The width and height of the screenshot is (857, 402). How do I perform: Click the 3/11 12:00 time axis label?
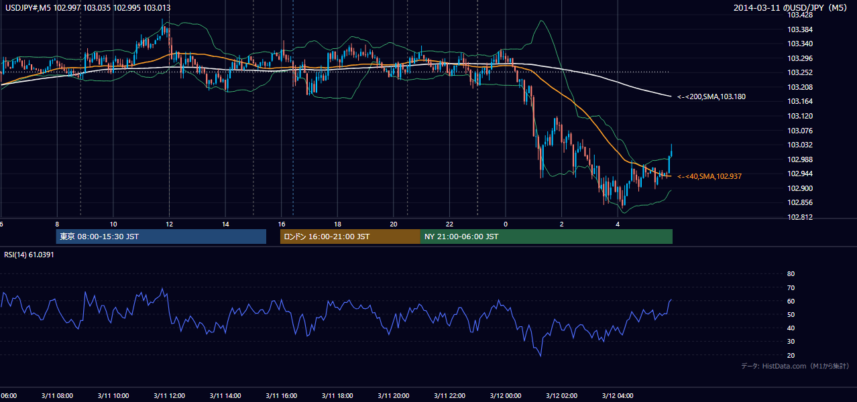click(168, 396)
